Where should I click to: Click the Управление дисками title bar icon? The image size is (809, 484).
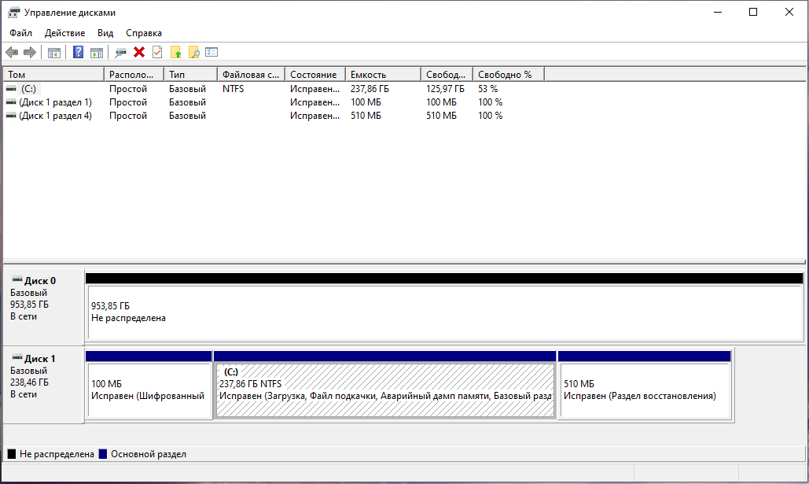[13, 13]
